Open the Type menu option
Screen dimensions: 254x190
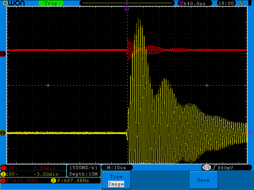(x=116, y=177)
